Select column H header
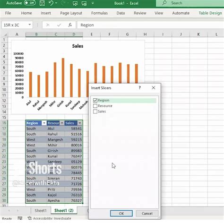 tap(145, 34)
